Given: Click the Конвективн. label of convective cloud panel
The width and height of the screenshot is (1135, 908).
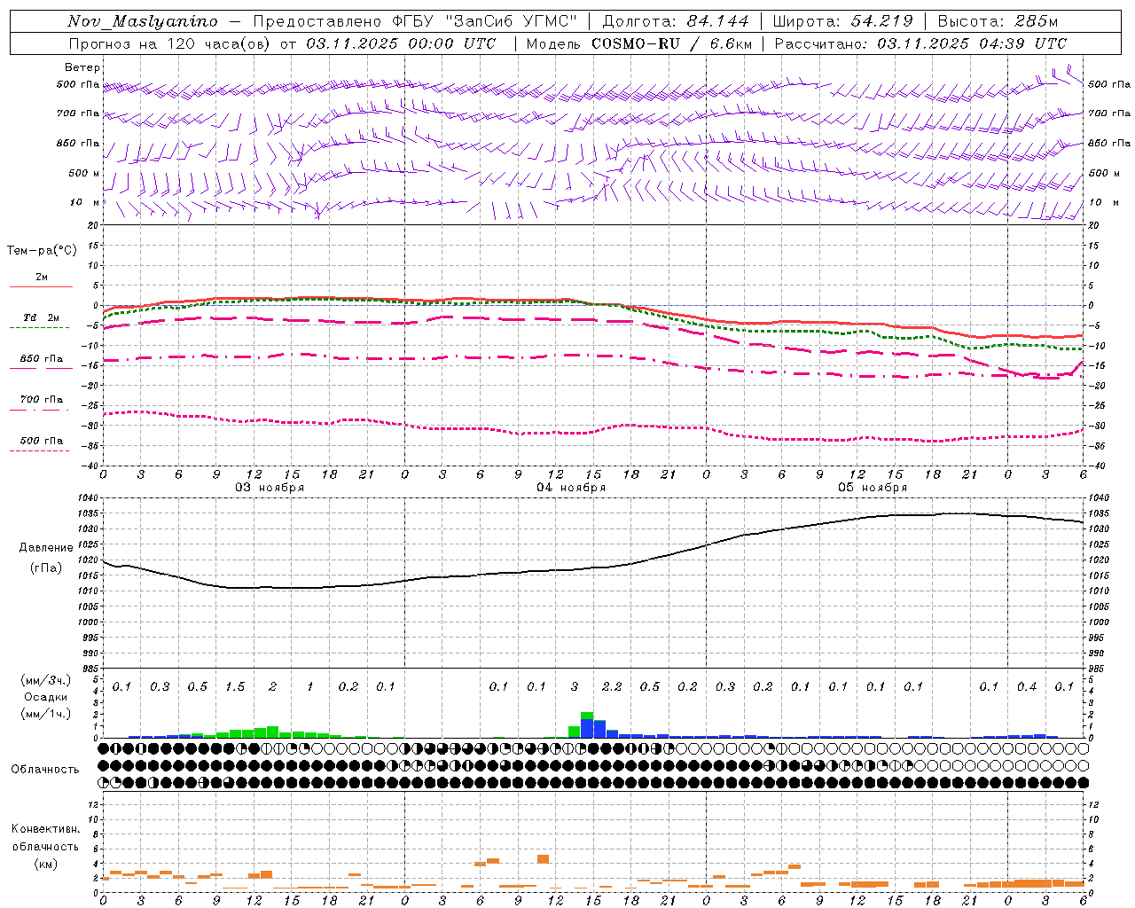Looking at the screenshot, I should coord(46,829).
